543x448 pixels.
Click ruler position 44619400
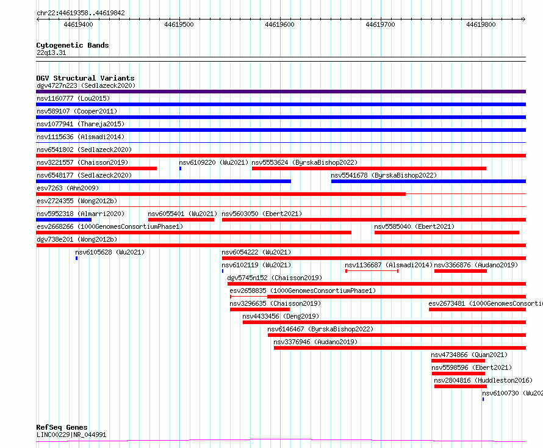(x=78, y=24)
